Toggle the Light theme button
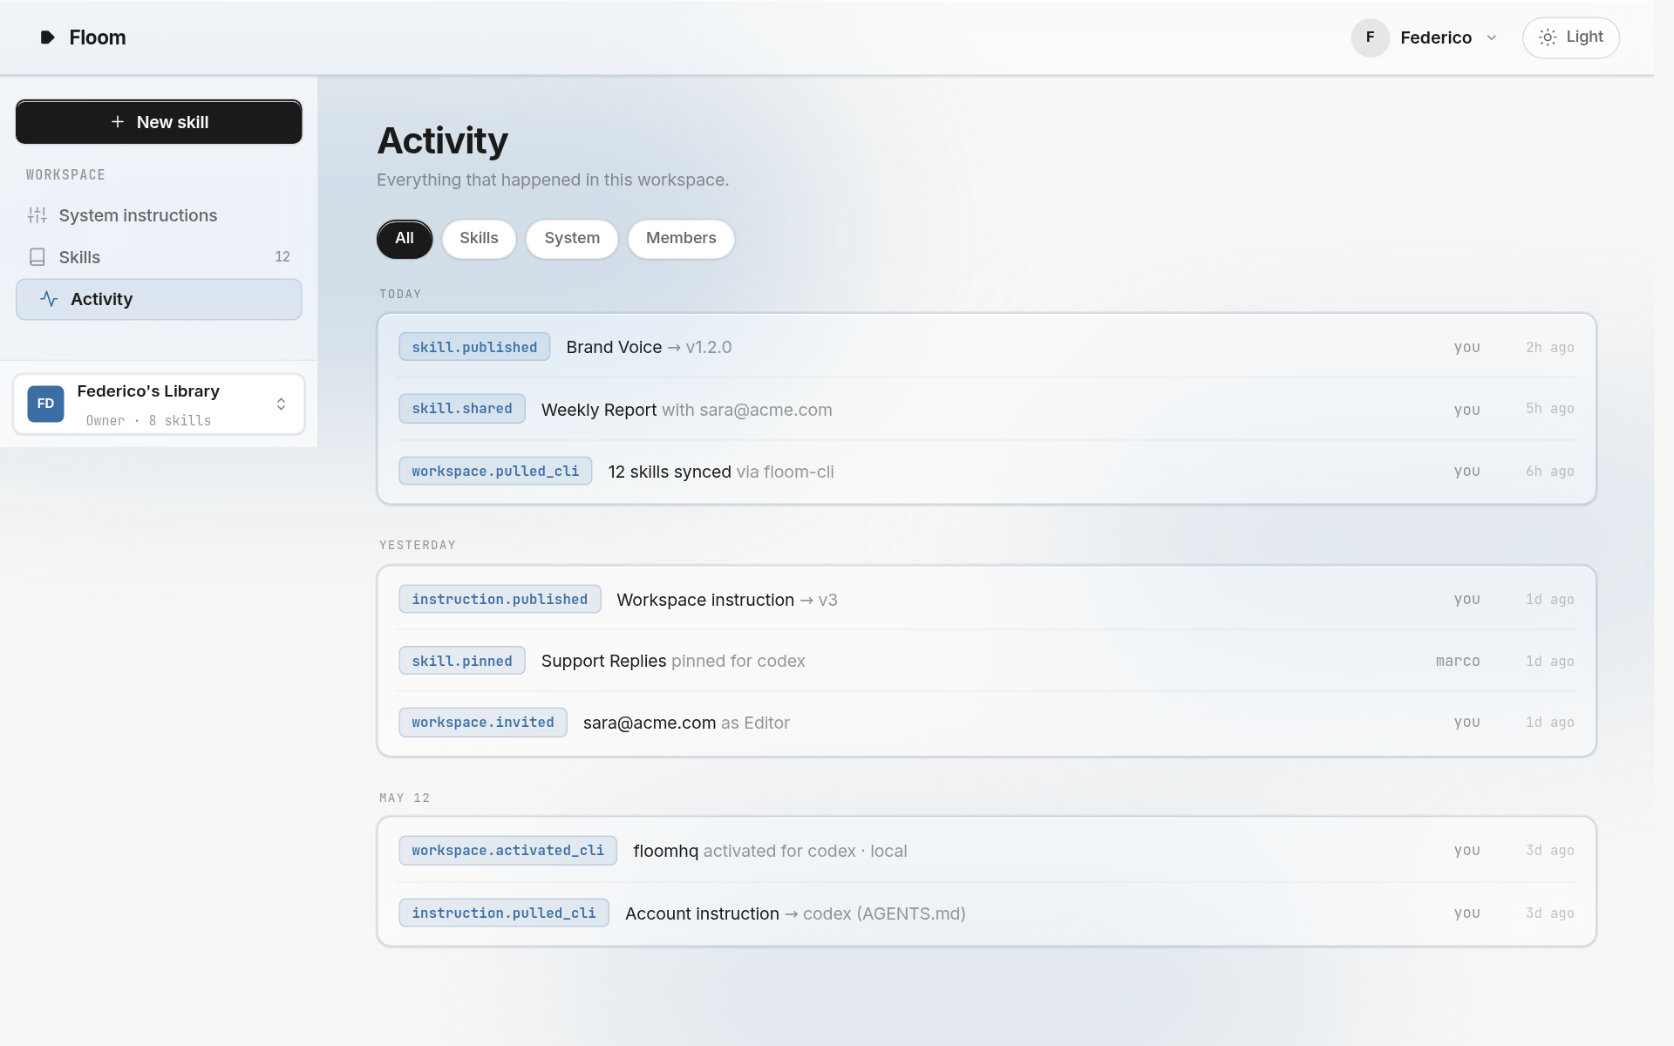1674x1046 pixels. pyautogui.click(x=1570, y=37)
